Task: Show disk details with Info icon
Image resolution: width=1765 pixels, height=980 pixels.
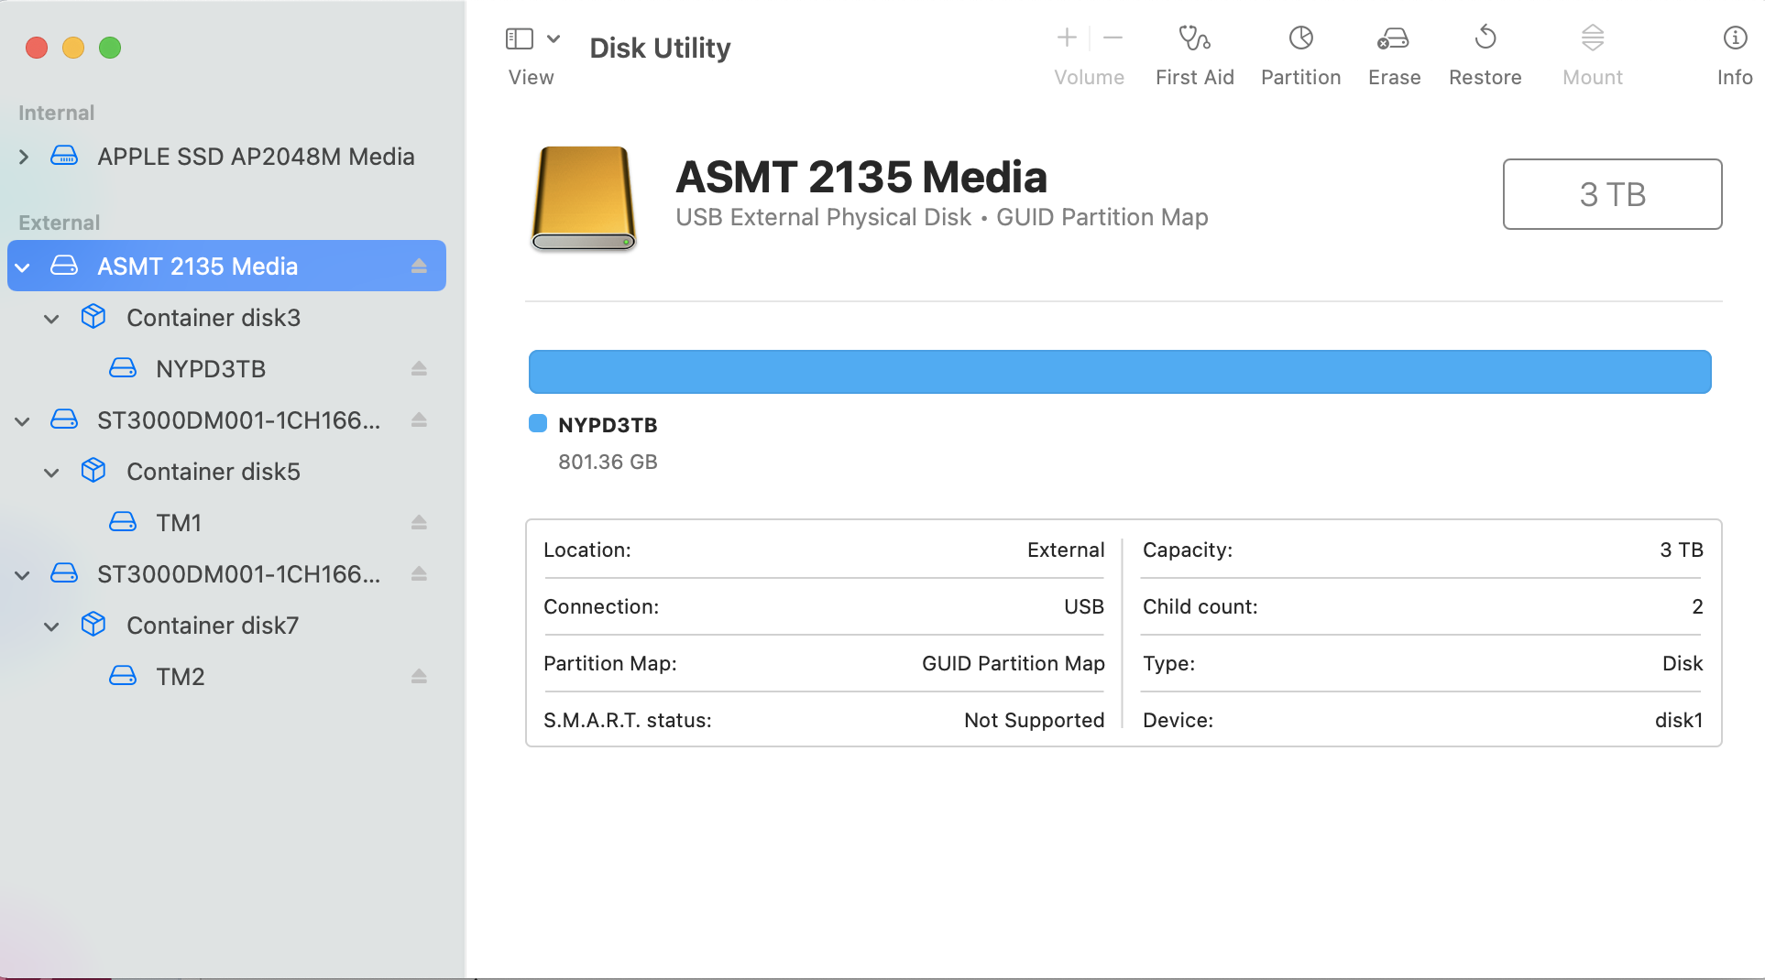Action: [x=1735, y=38]
